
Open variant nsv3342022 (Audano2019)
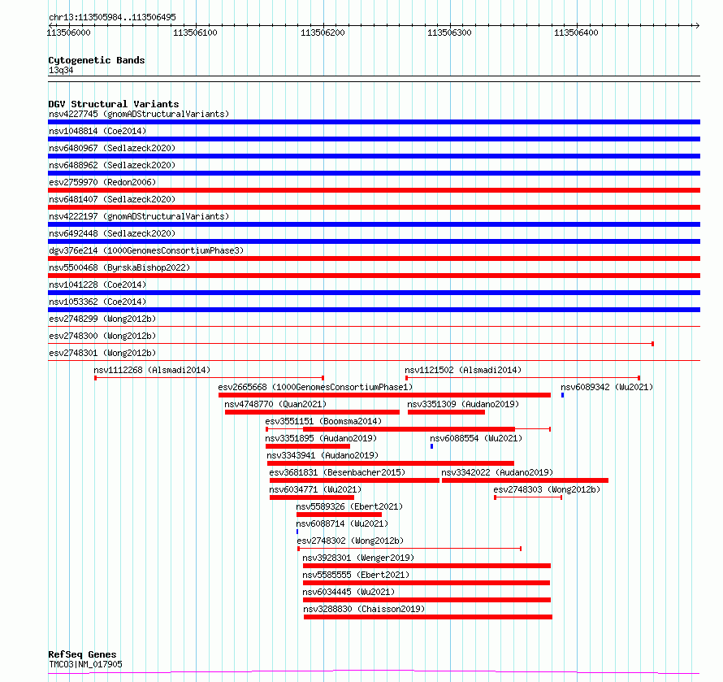tap(497, 472)
